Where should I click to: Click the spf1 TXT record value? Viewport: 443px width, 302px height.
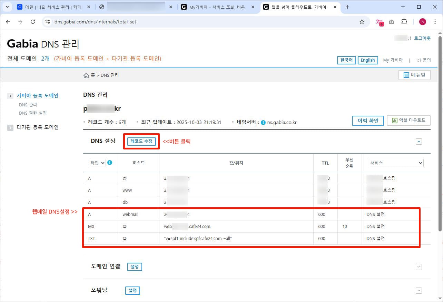[198, 238]
